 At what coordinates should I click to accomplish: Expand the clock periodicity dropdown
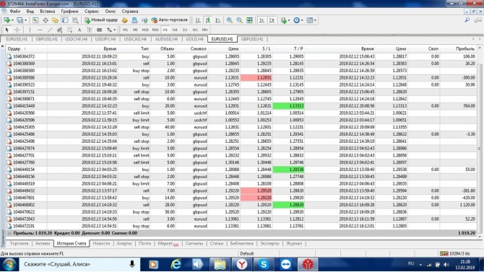click(302, 20)
